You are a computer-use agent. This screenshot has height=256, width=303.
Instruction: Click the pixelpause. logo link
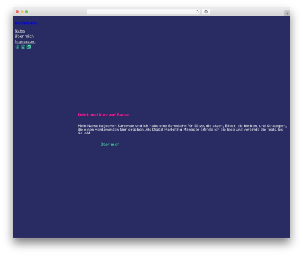(26, 22)
